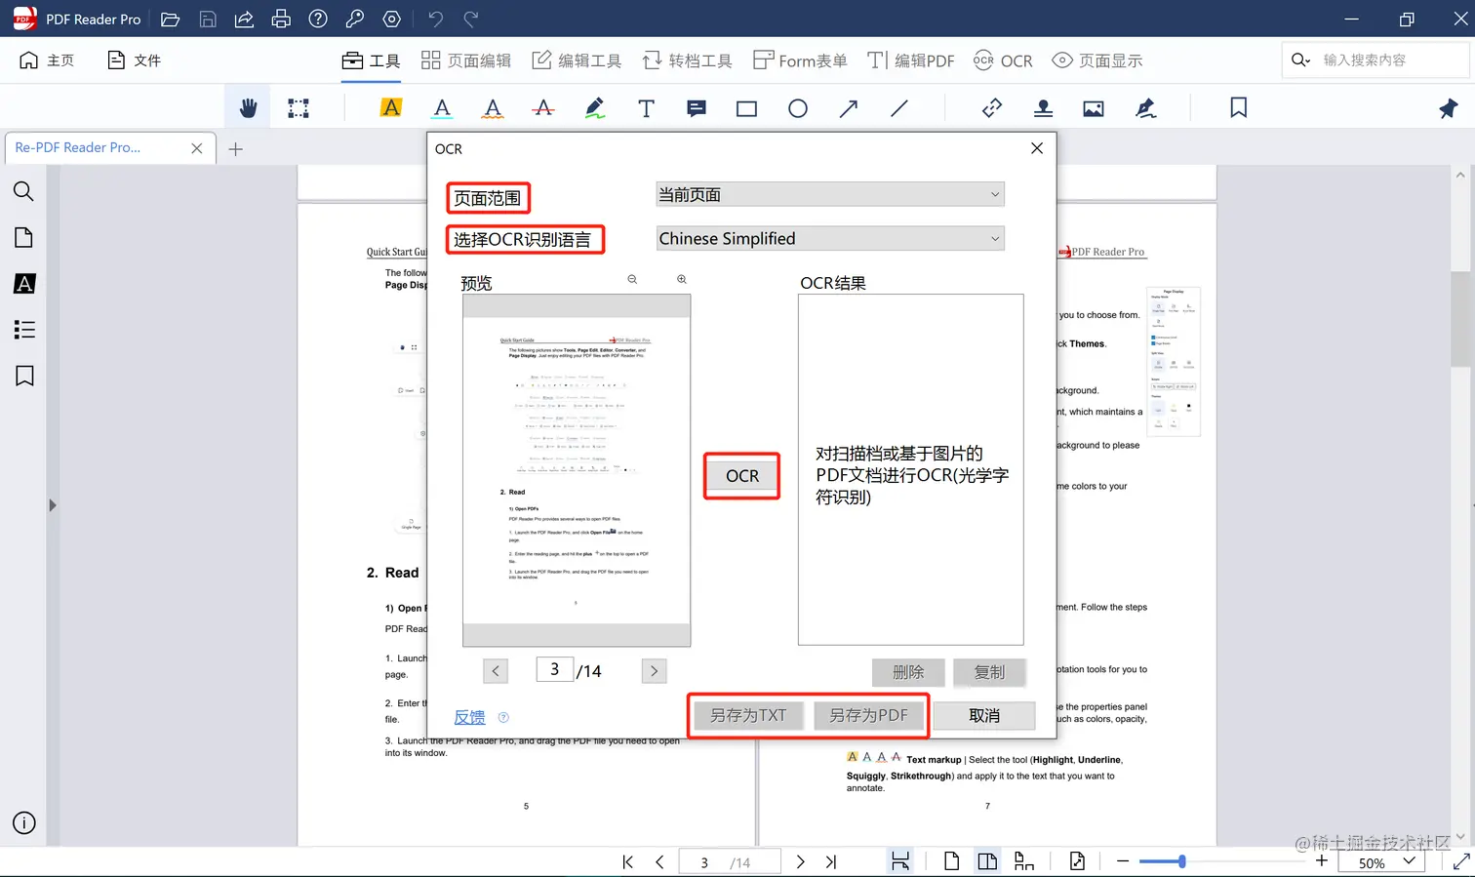Switch to the 转档工具 tab

[x=687, y=60]
